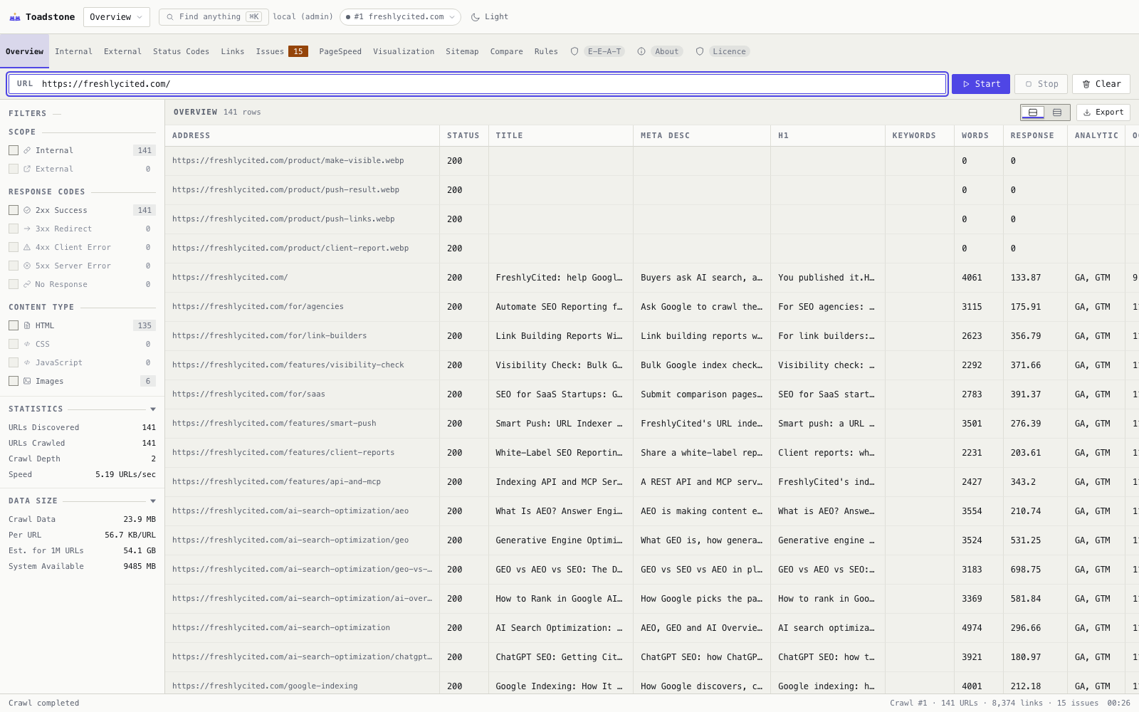The image size is (1139, 712).
Task: Click the Issues count badge 15
Action: pos(298,51)
